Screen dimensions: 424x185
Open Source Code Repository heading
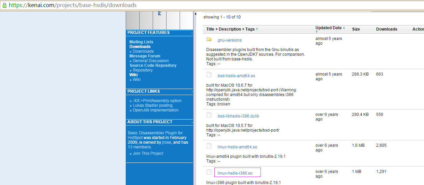click(x=153, y=65)
